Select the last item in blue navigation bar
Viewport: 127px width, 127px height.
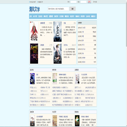pyautogui.click(x=93, y=16)
